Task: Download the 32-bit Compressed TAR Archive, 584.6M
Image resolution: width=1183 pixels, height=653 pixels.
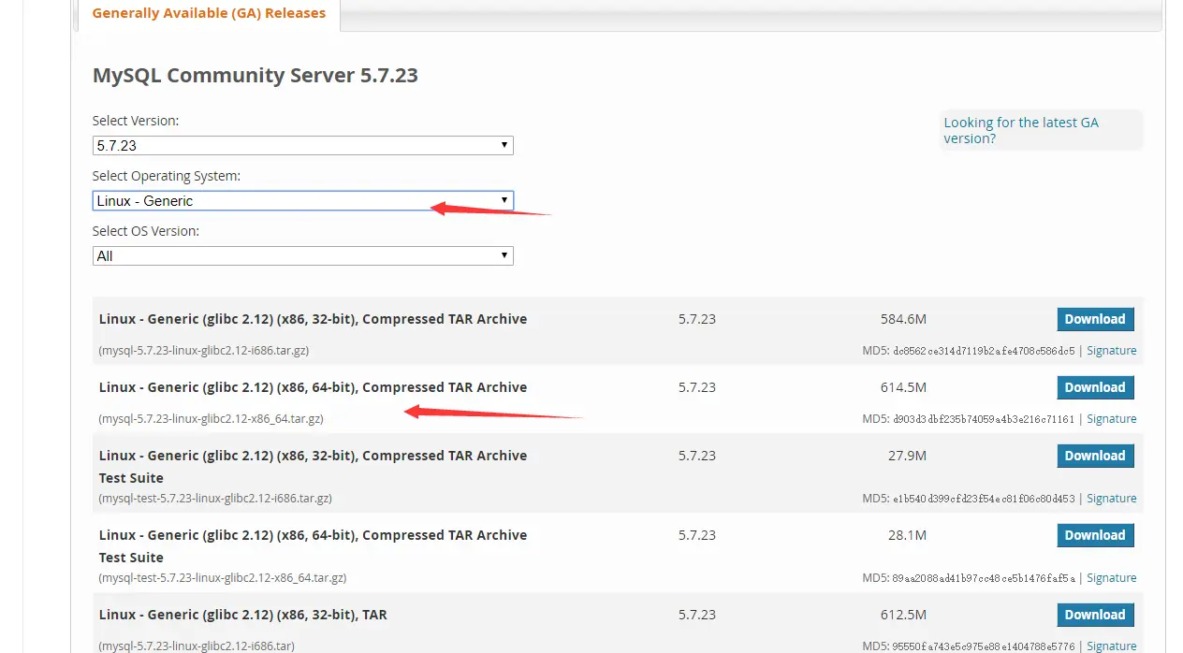Action: click(1095, 319)
